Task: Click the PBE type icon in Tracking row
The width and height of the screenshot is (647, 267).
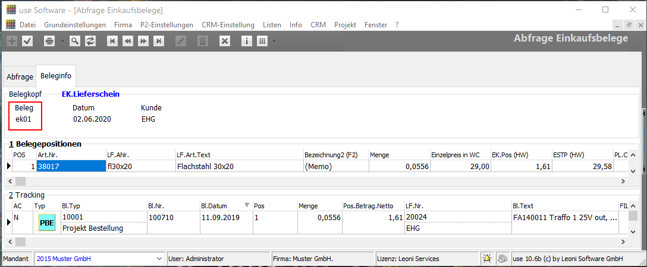Action: click(46, 223)
